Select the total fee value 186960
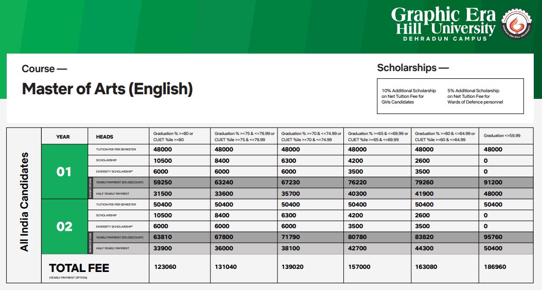 pyautogui.click(x=495, y=267)
